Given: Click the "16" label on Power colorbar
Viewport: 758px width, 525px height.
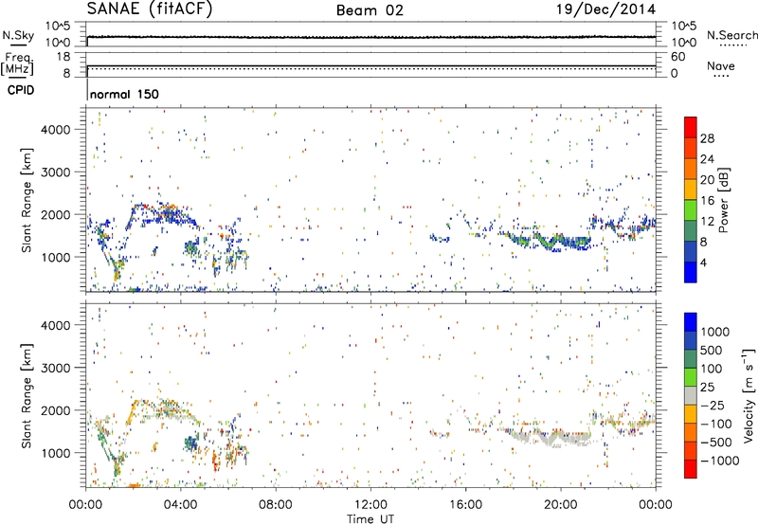Looking at the screenshot, I should click(707, 201).
